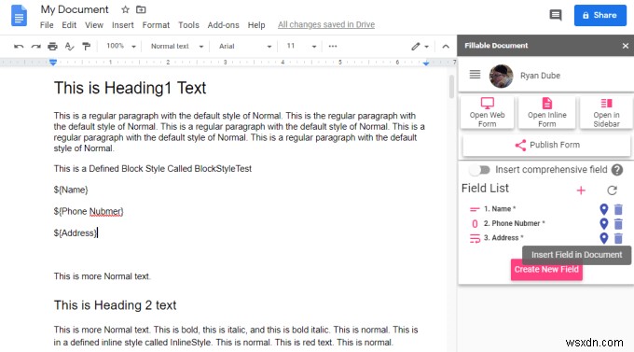Click Open Web Form

pyautogui.click(x=488, y=113)
